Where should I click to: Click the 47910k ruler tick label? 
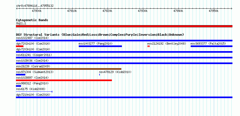point(72,11)
